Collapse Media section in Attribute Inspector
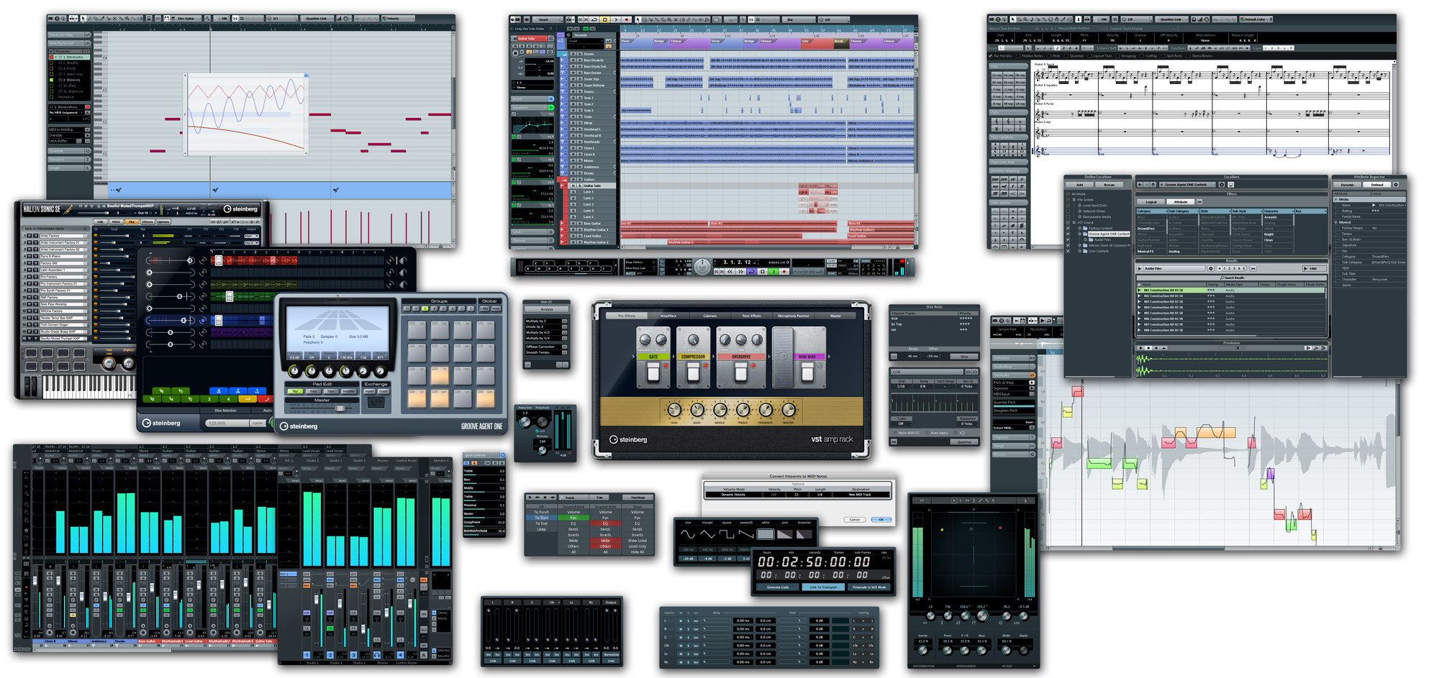Screen dimensions: 1439x678 (x=1335, y=199)
